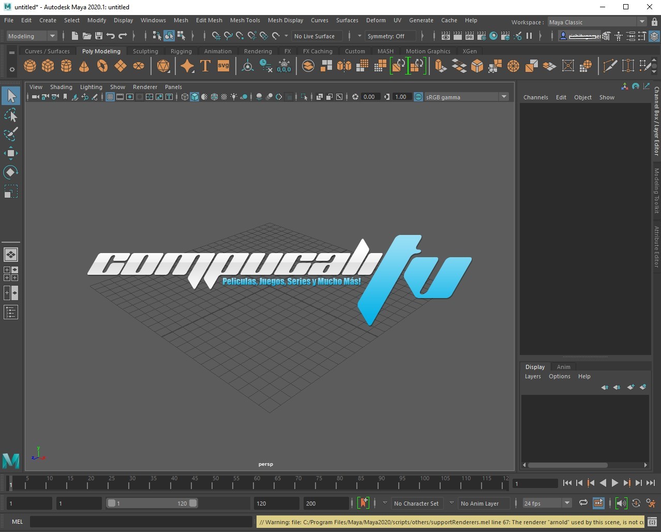Click MEL command language label

(x=18, y=522)
